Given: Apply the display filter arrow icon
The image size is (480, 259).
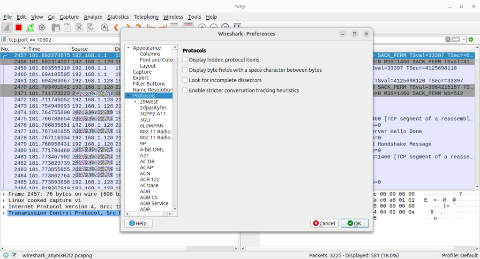Looking at the screenshot, I should click(456, 39).
